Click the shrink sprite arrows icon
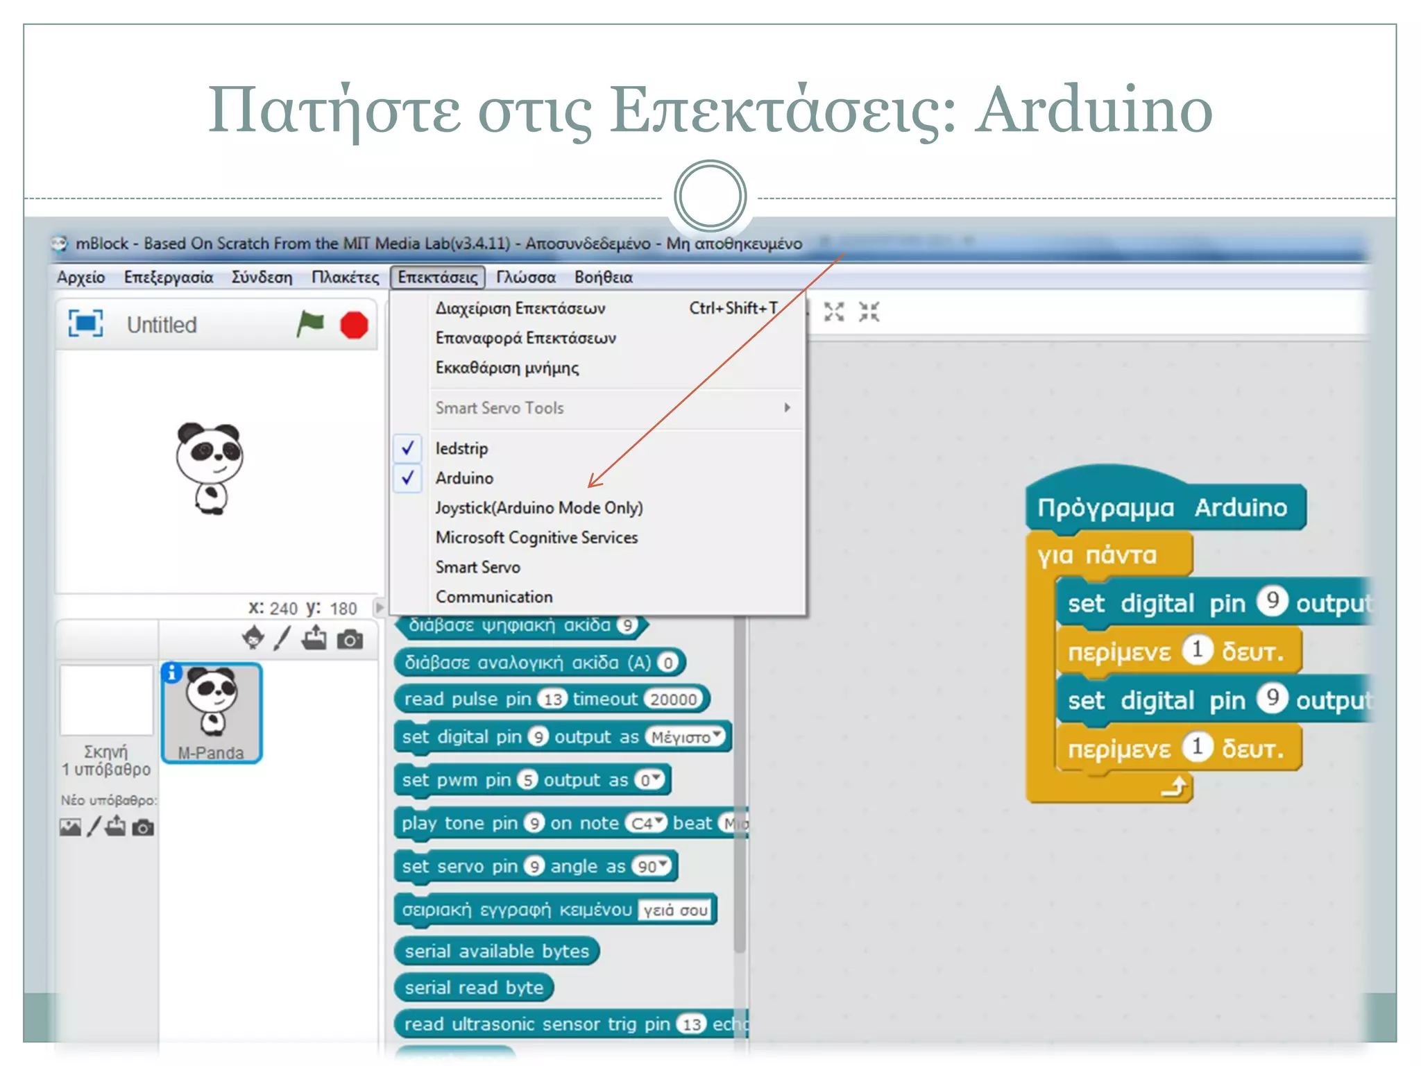 tap(869, 312)
